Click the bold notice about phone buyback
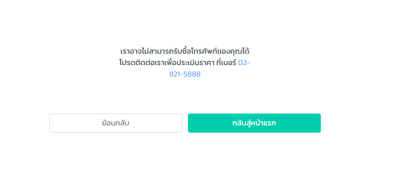The image size is (402, 191). [x=185, y=50]
